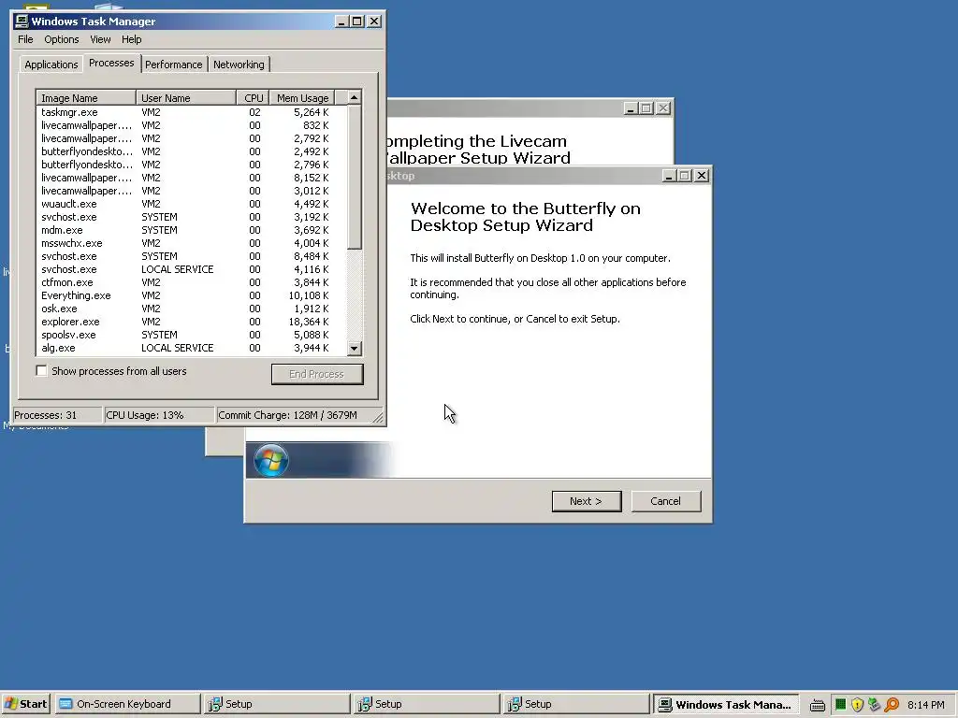Switch to the Performance tab
The image size is (958, 718).
point(173,65)
